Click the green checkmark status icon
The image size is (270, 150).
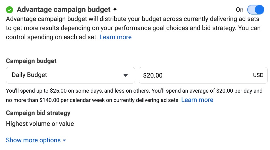coord(10,10)
